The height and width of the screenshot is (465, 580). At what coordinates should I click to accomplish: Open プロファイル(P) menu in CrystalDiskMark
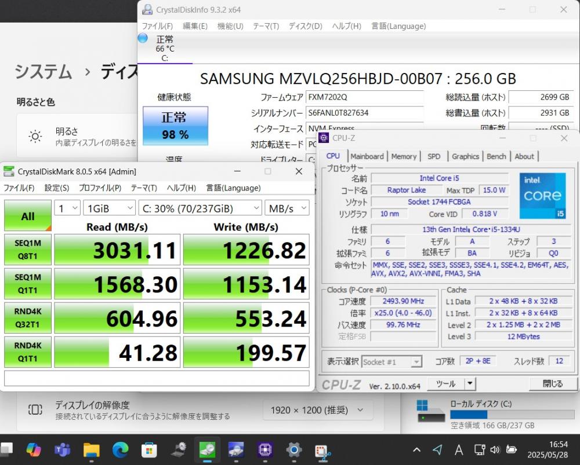tap(100, 188)
